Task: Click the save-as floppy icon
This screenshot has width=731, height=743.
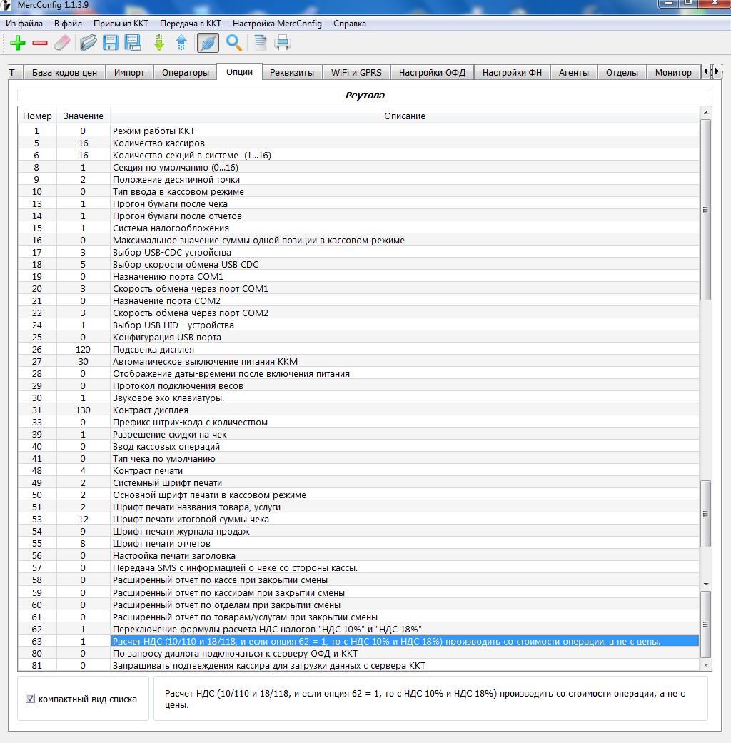Action: [133, 43]
